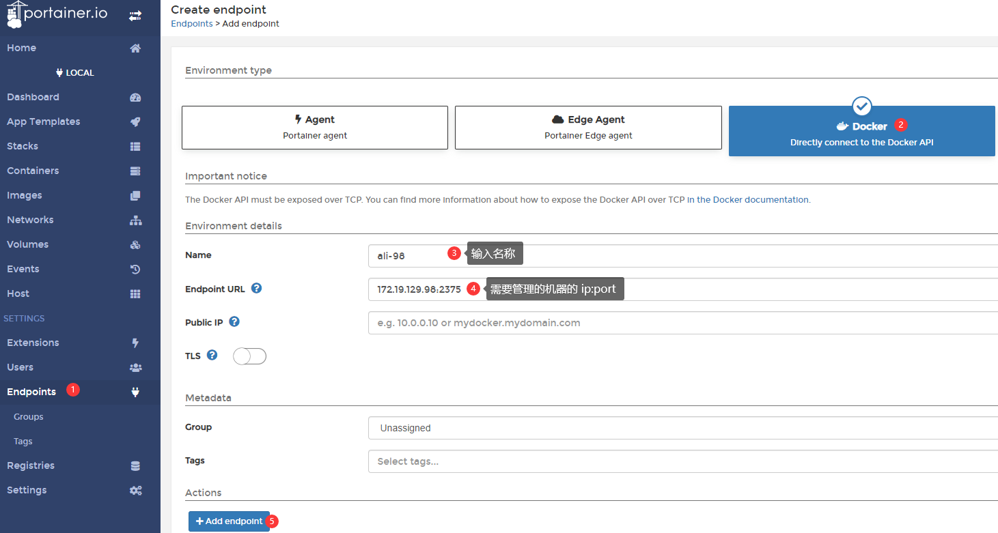The image size is (998, 533).
Task: Open Extensions in the sidebar
Action: click(80, 343)
